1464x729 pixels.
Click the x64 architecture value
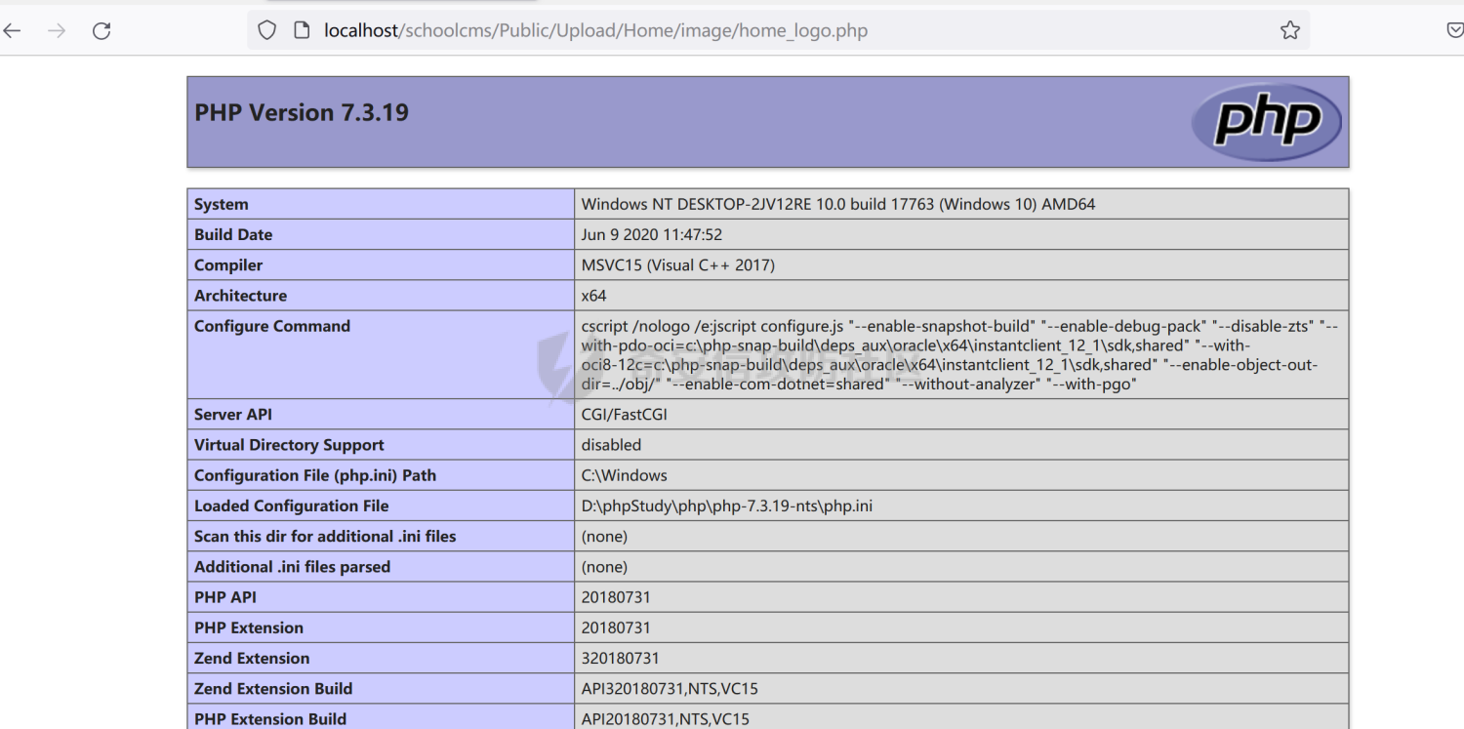tap(594, 295)
